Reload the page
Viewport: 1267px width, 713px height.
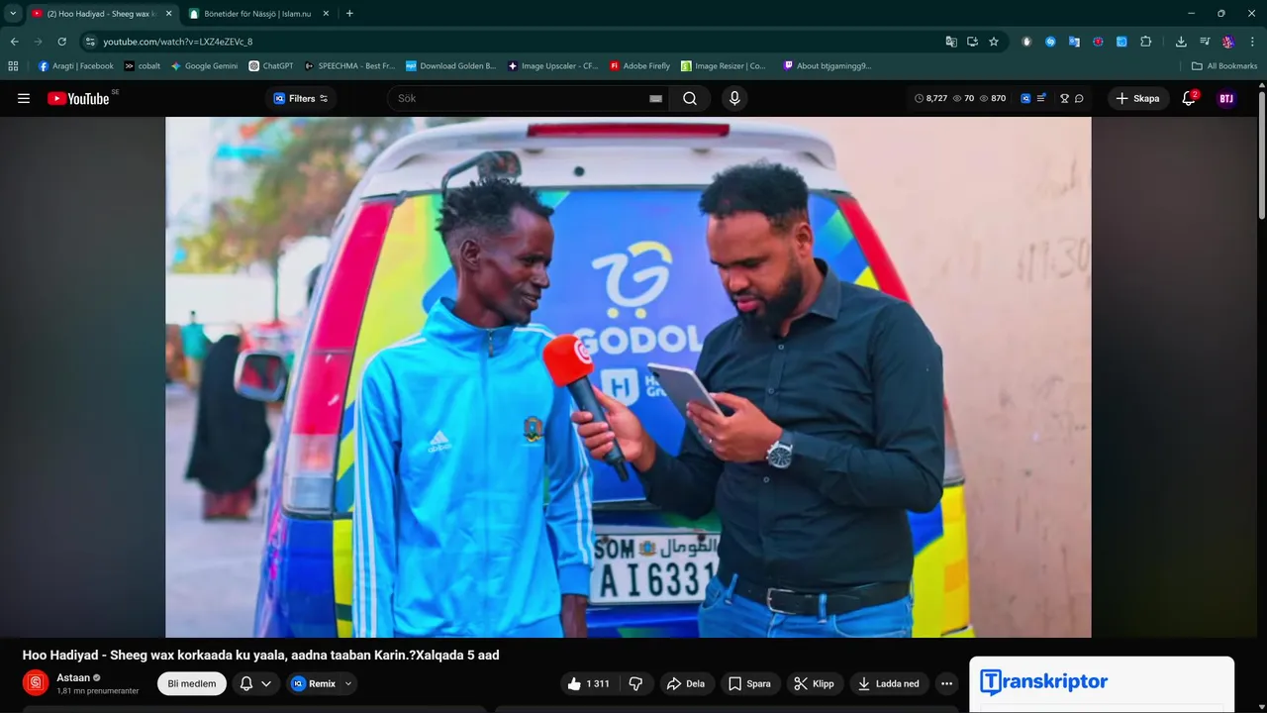61,42
